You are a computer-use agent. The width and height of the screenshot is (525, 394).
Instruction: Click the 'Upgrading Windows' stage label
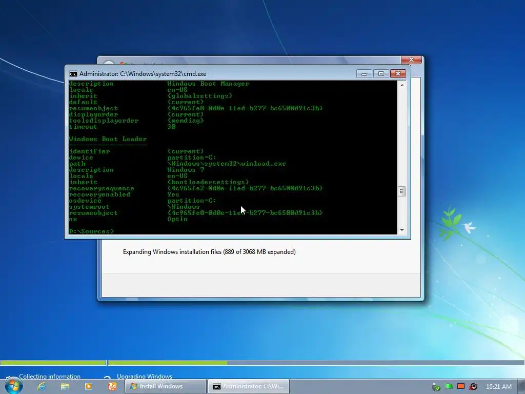(x=145, y=376)
